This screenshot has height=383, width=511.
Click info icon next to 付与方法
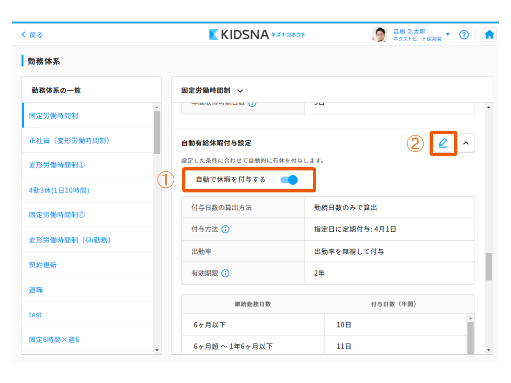(225, 229)
